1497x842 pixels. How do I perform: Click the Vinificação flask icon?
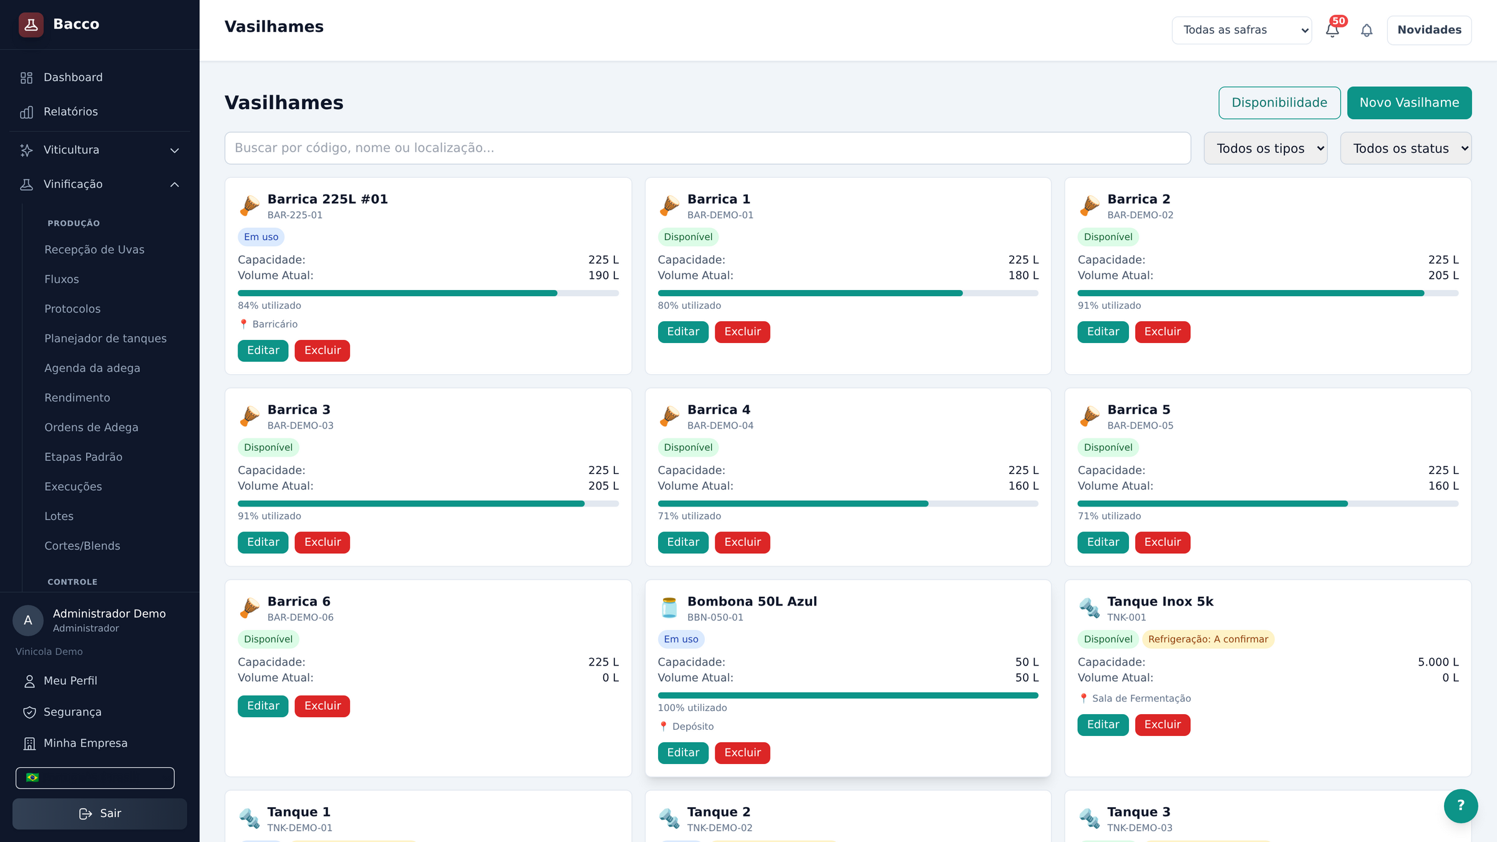[26, 184]
